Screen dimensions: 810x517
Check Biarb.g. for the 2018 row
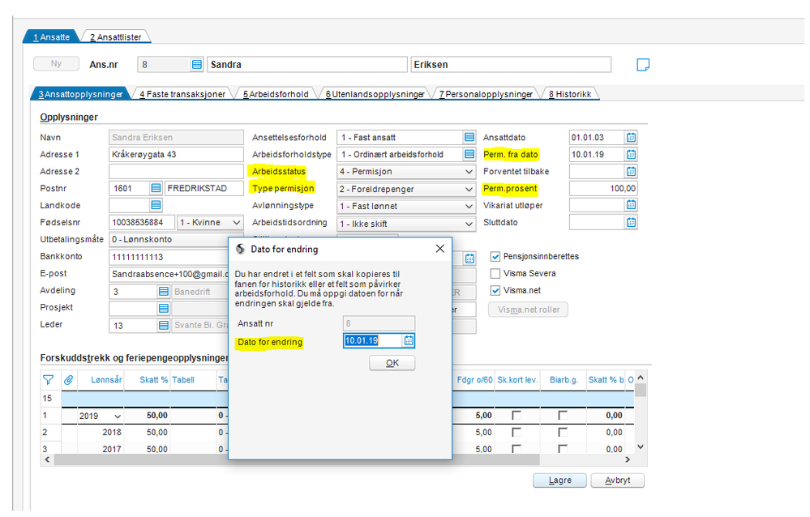click(x=563, y=432)
